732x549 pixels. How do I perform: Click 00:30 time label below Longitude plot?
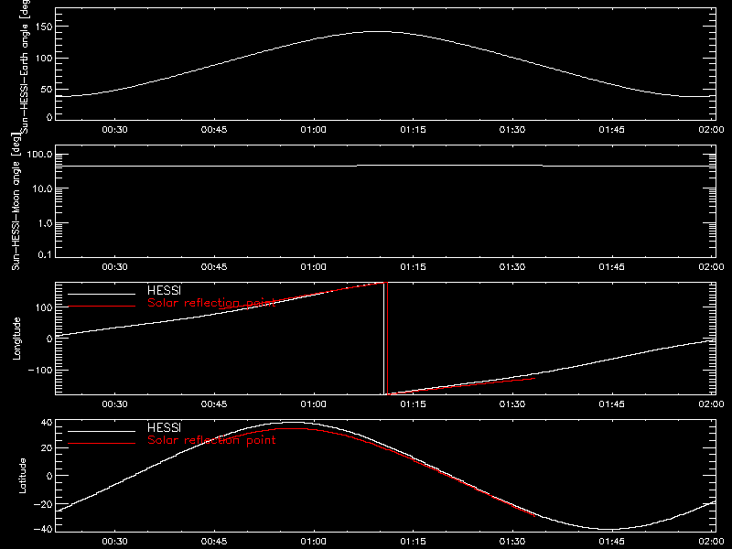tap(115, 404)
